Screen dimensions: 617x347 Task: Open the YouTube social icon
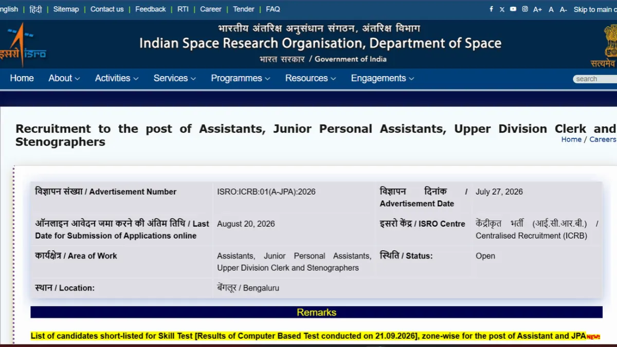click(513, 9)
